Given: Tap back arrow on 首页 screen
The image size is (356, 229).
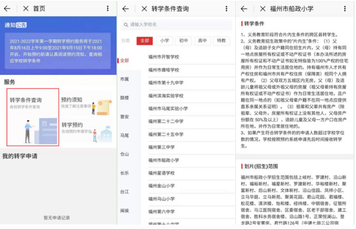Looking at the screenshot, I should tap(7, 8).
